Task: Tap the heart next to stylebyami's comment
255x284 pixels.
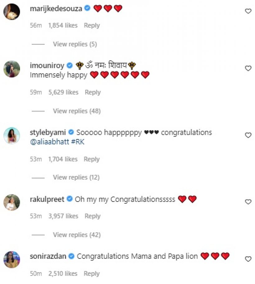Action: 248,135
